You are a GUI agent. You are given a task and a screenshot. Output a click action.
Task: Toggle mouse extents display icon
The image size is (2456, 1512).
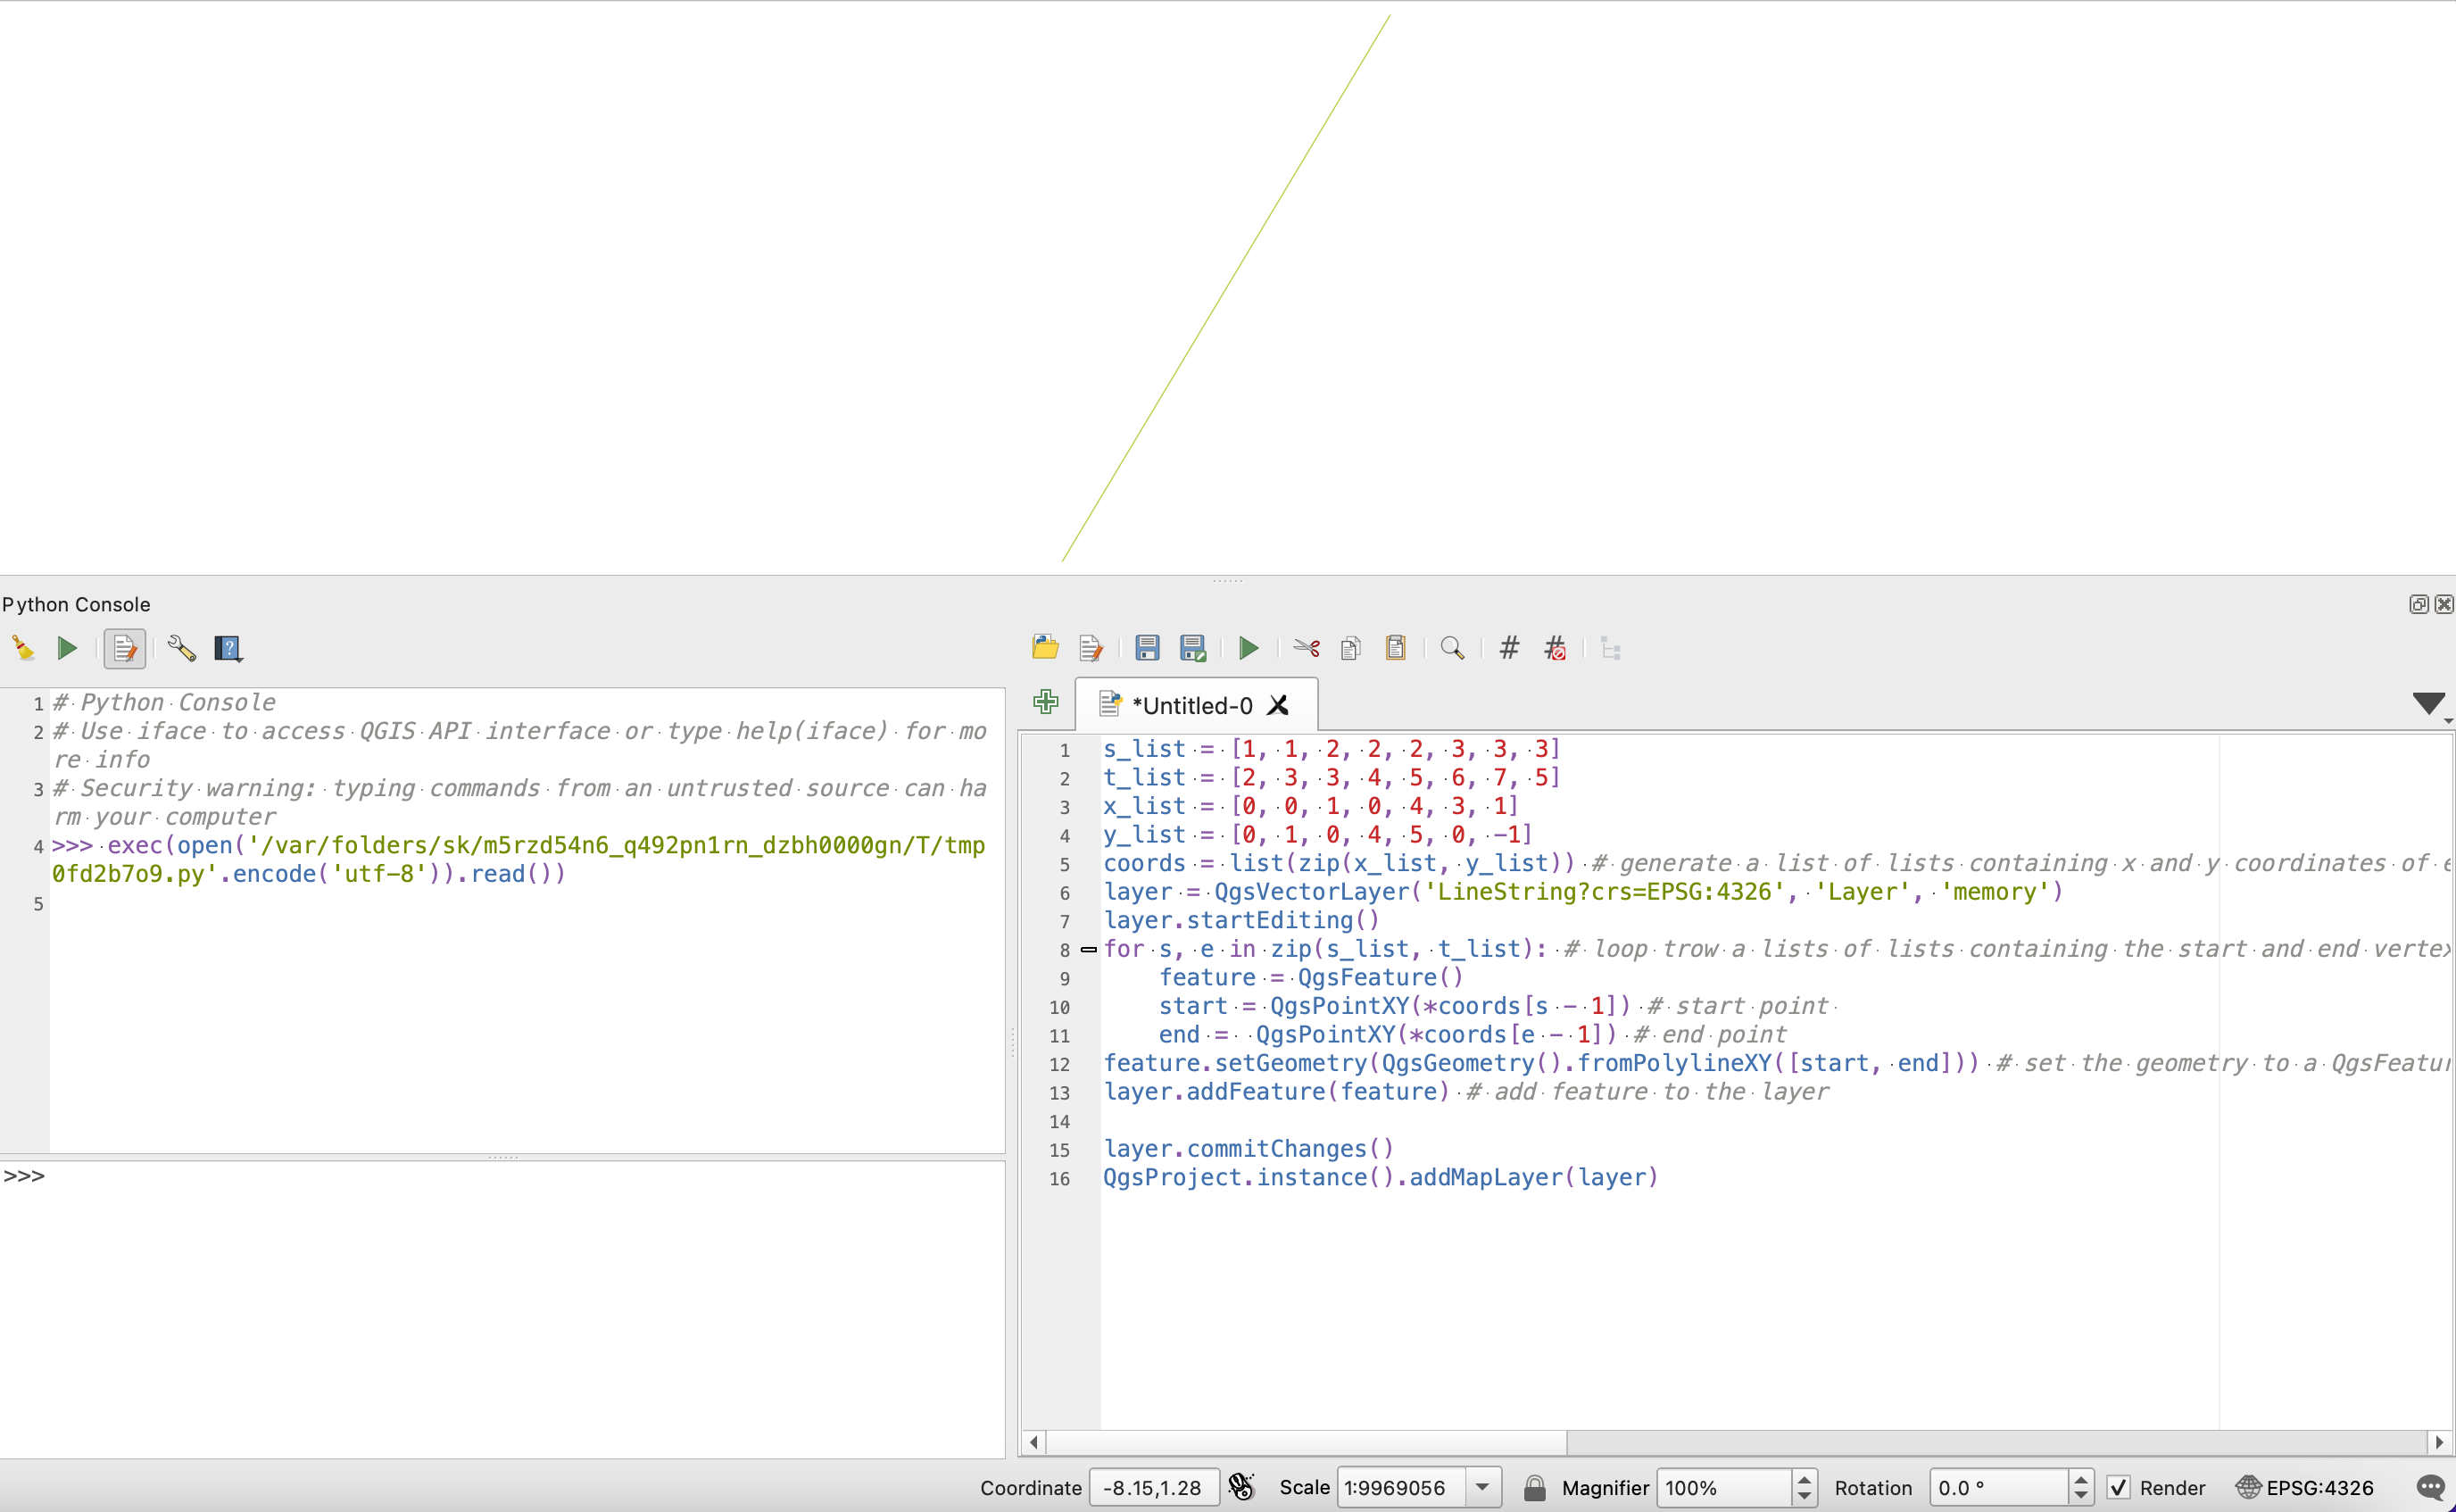tap(1241, 1487)
